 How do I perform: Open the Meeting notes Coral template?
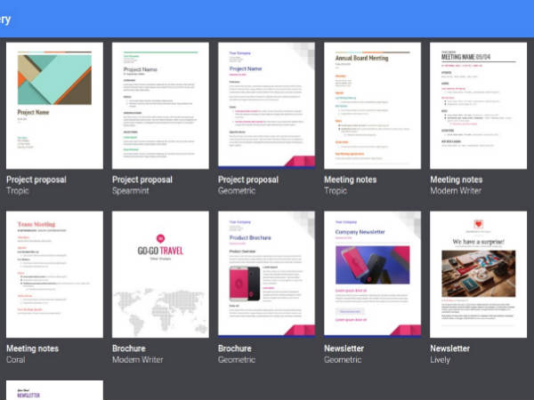tap(54, 274)
